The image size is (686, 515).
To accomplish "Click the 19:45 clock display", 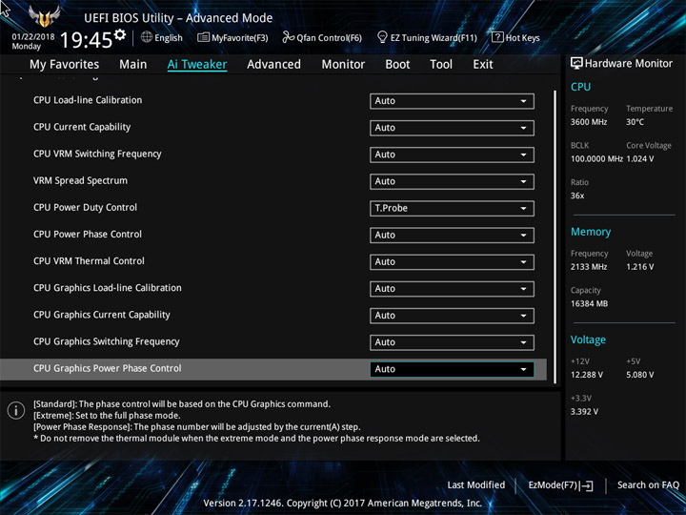I will [86, 40].
